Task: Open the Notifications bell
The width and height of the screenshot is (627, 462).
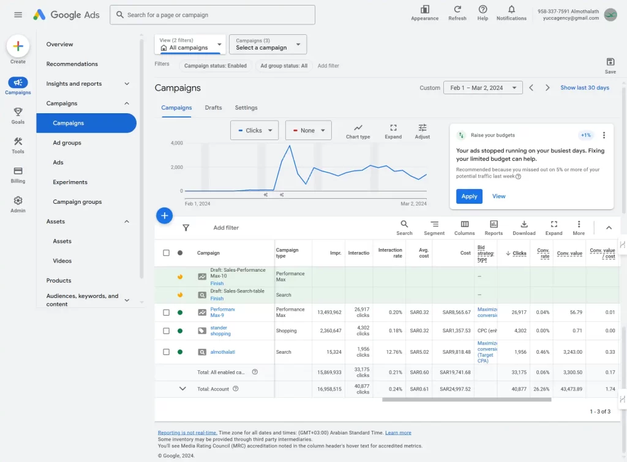Action: 511,9
